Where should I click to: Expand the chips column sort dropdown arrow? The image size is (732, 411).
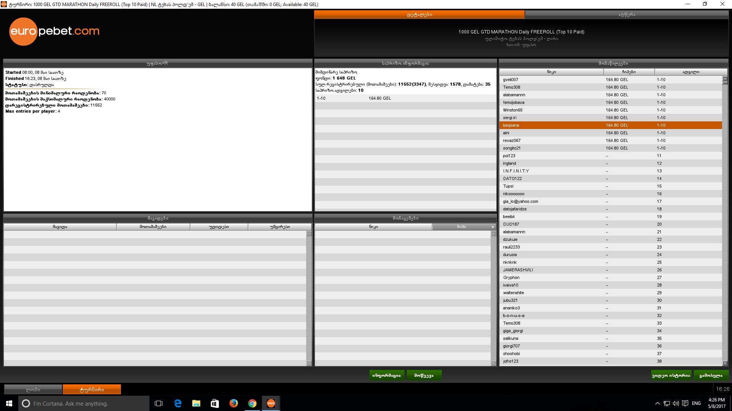click(493, 227)
